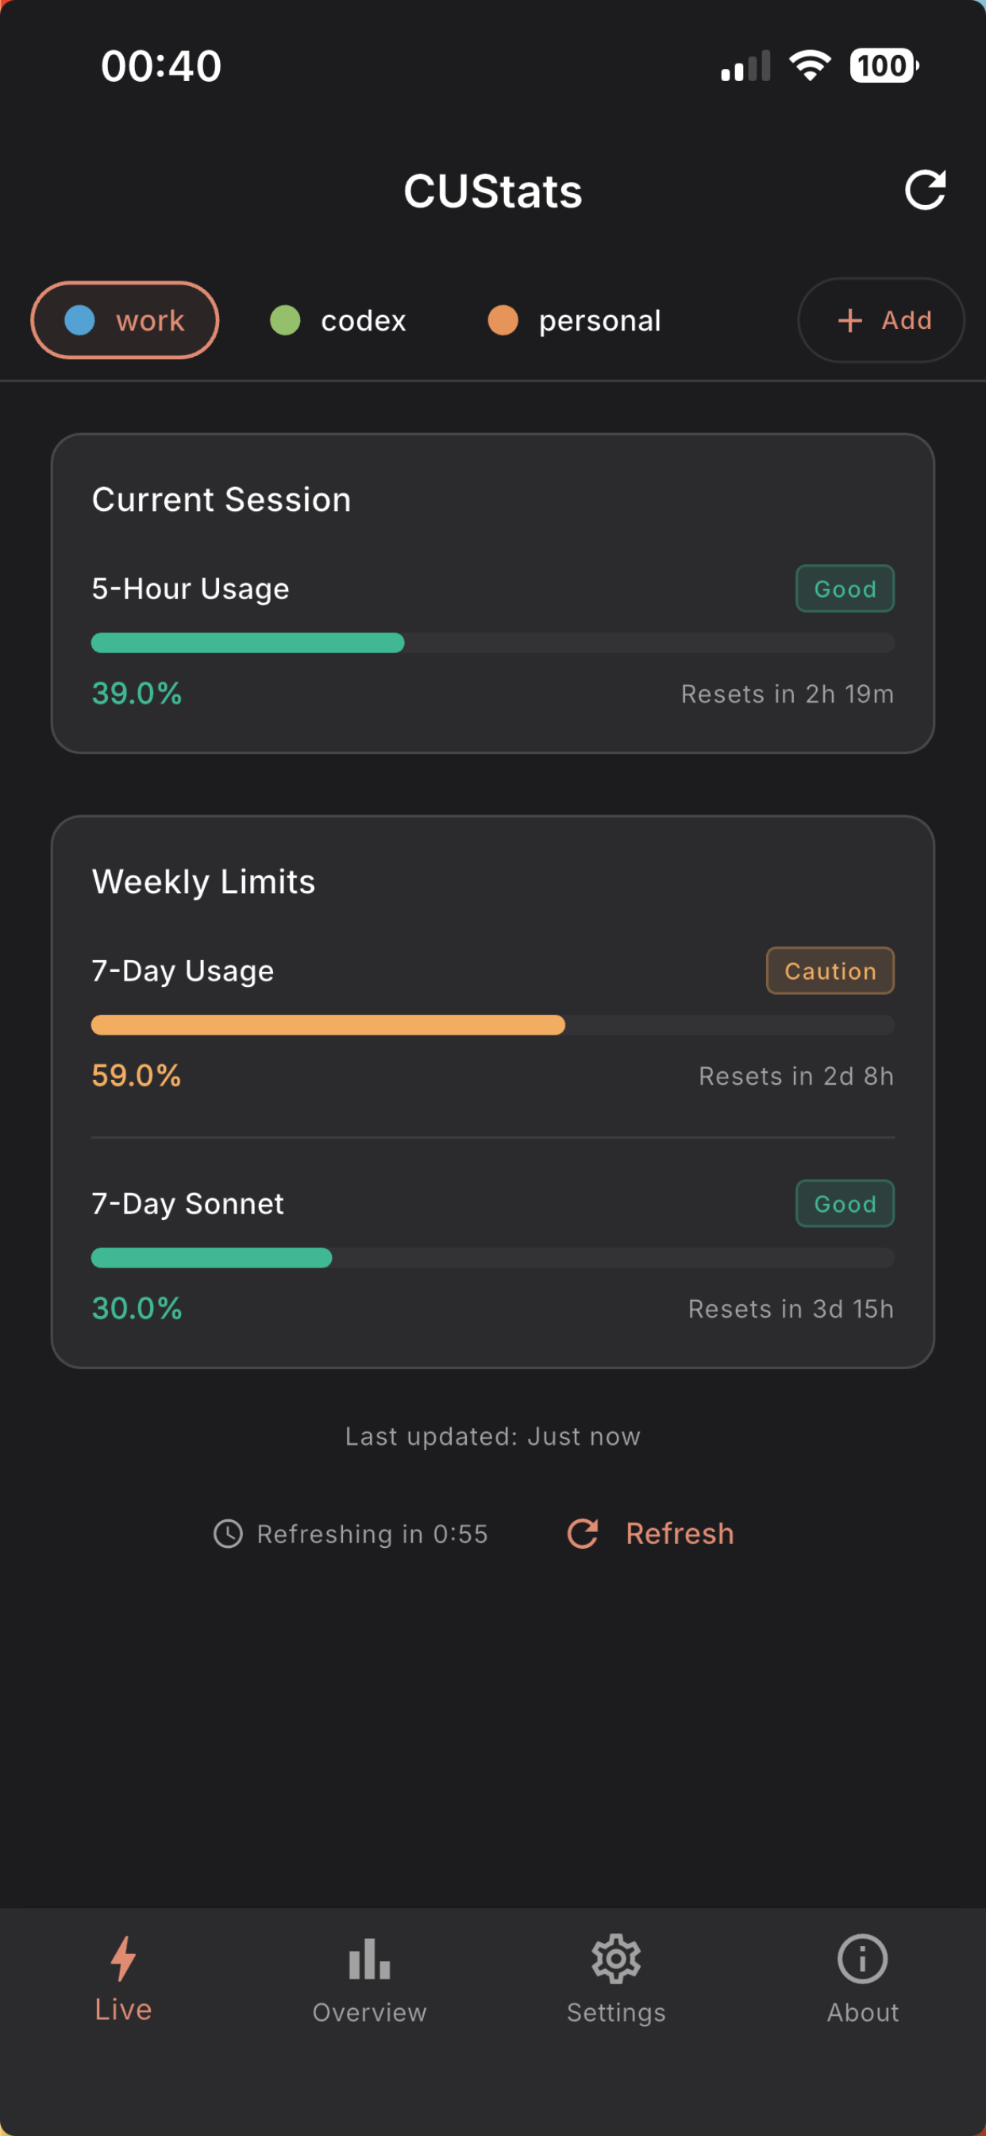Open the Settings gear icon
The width and height of the screenshot is (986, 2136).
(615, 1959)
